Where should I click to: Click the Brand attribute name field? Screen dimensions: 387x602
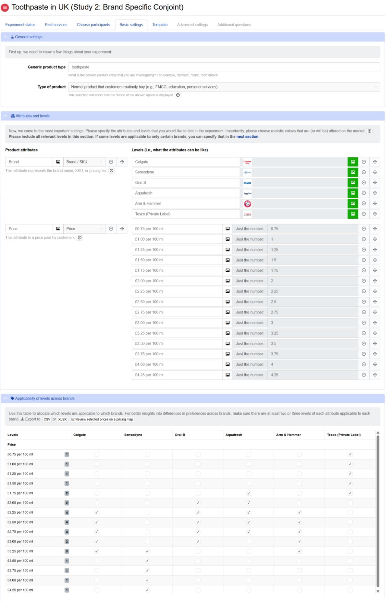point(29,162)
